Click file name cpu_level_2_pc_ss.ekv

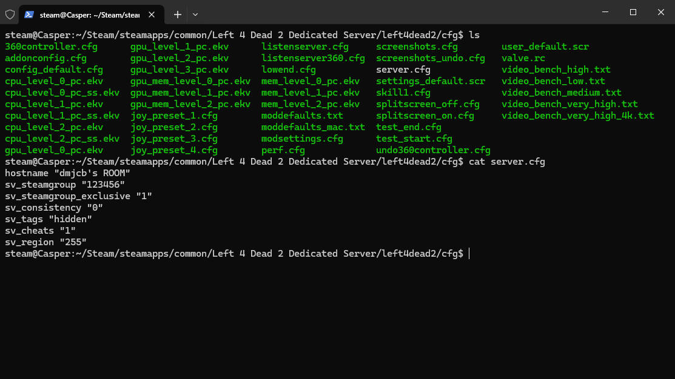62,139
